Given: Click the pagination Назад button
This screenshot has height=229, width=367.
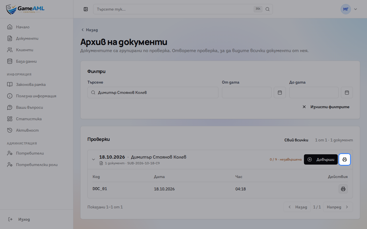Looking at the screenshot, I should tap(297, 207).
